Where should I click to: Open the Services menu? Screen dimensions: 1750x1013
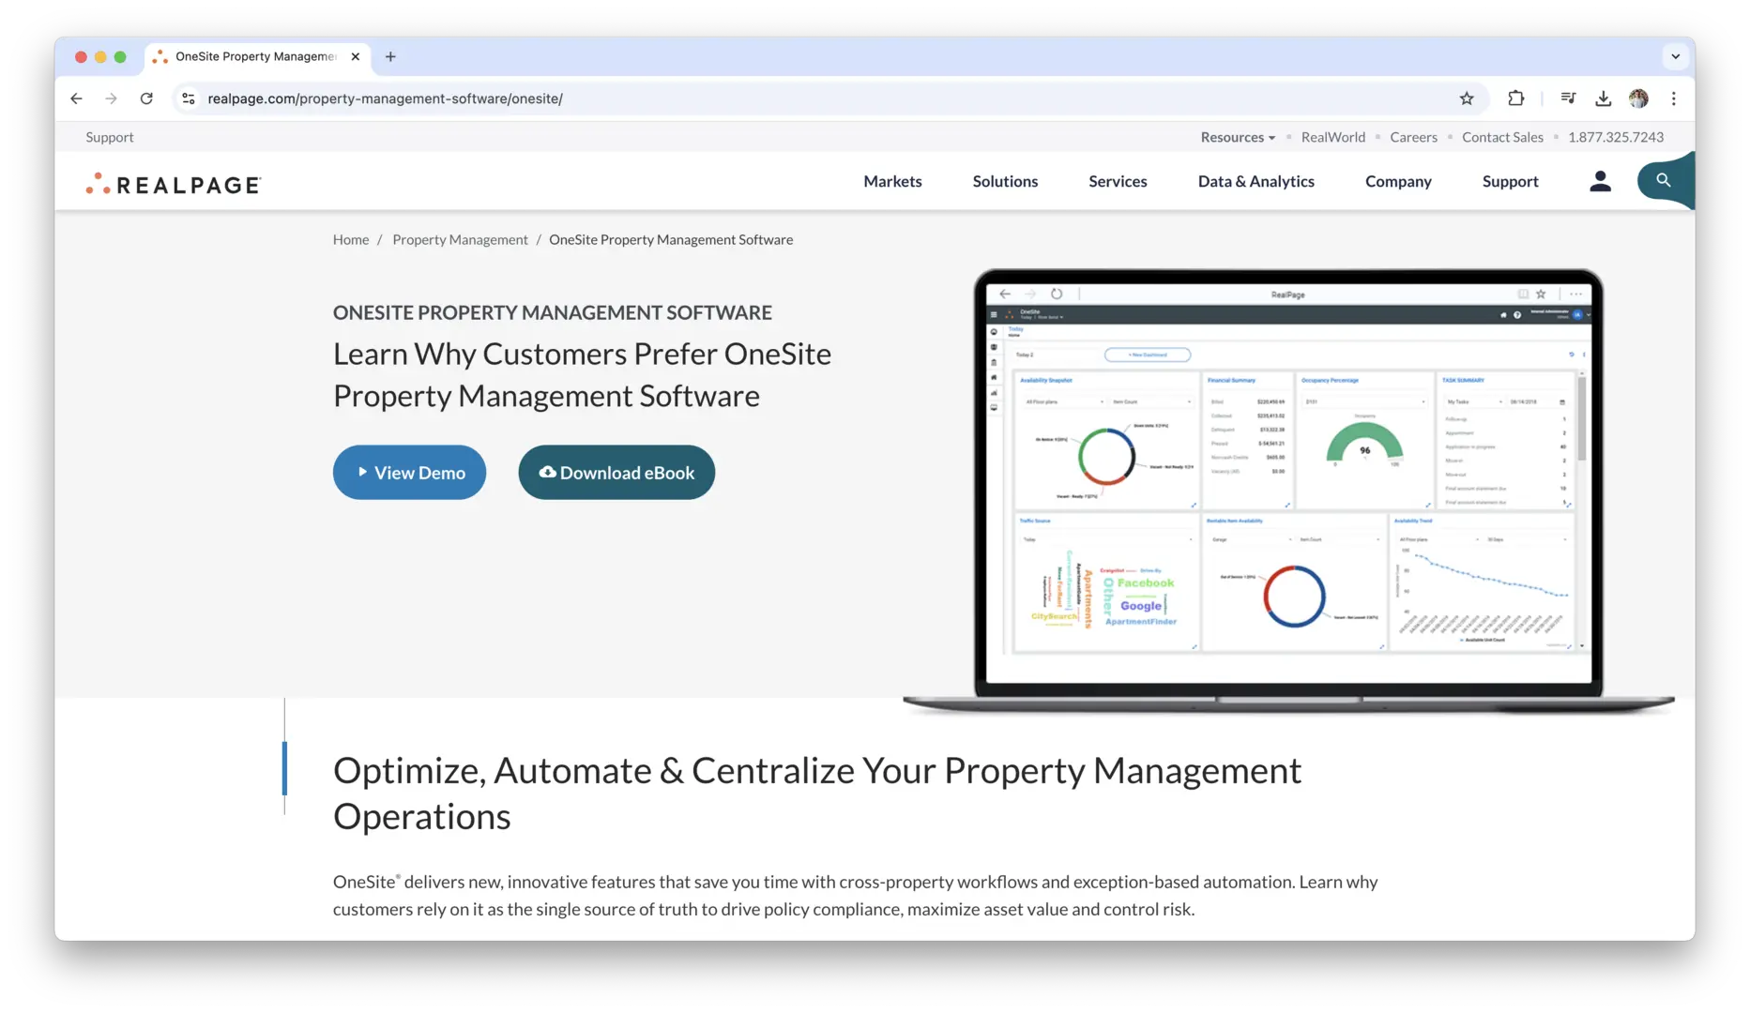[1118, 181]
